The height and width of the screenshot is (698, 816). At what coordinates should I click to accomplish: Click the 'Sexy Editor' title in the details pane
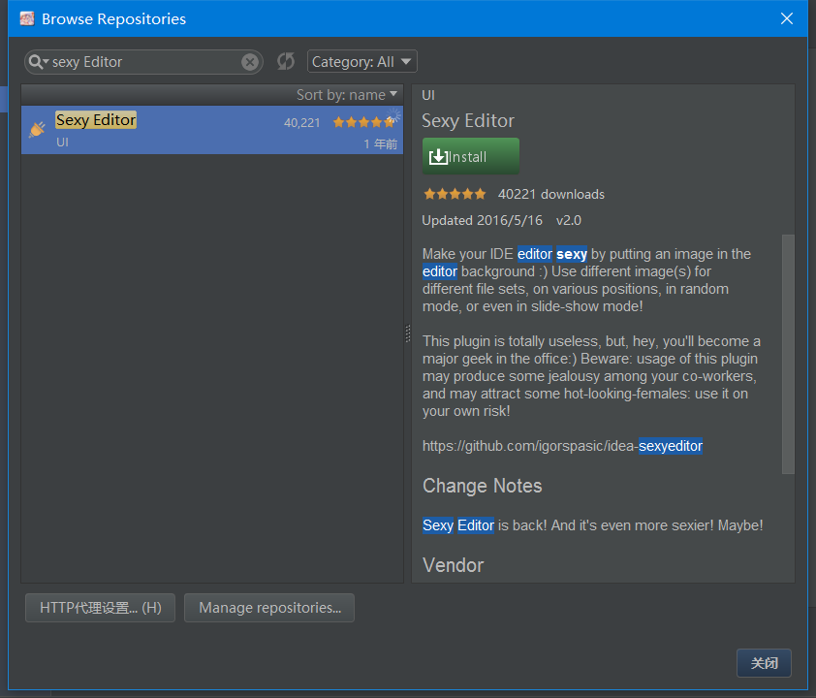pyautogui.click(x=468, y=121)
